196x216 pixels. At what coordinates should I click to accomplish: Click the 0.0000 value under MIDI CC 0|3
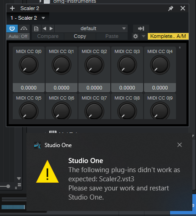click(127, 88)
